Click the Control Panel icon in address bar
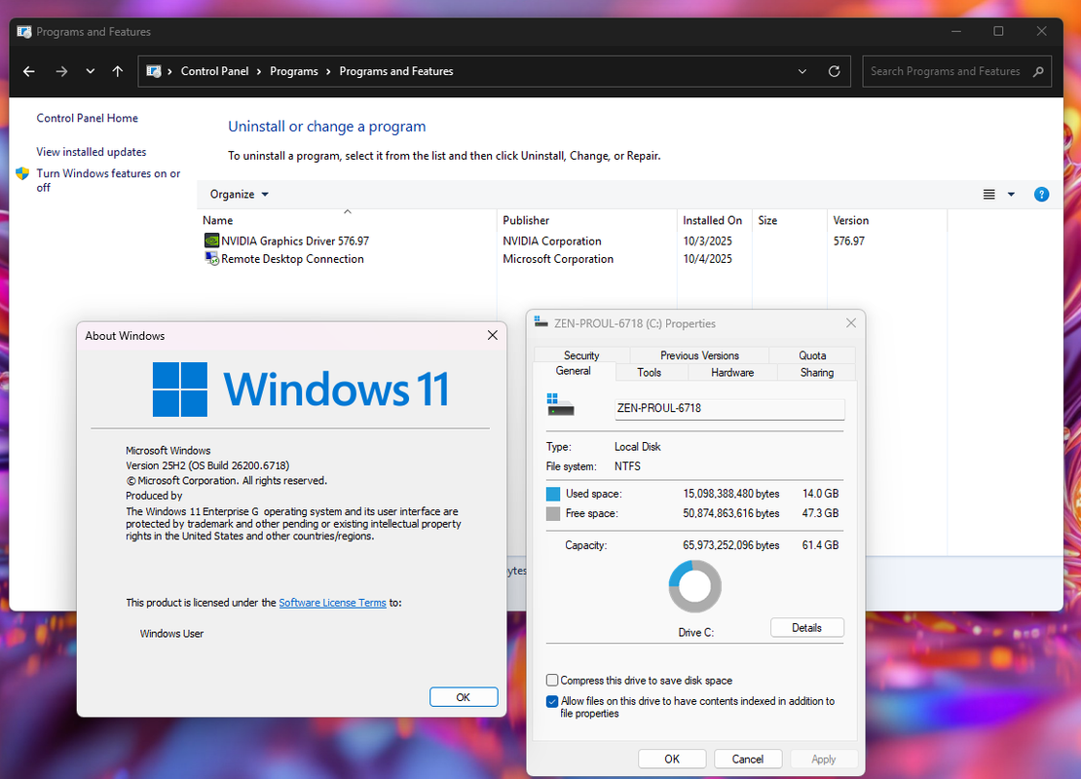The width and height of the screenshot is (1081, 779). (x=154, y=71)
